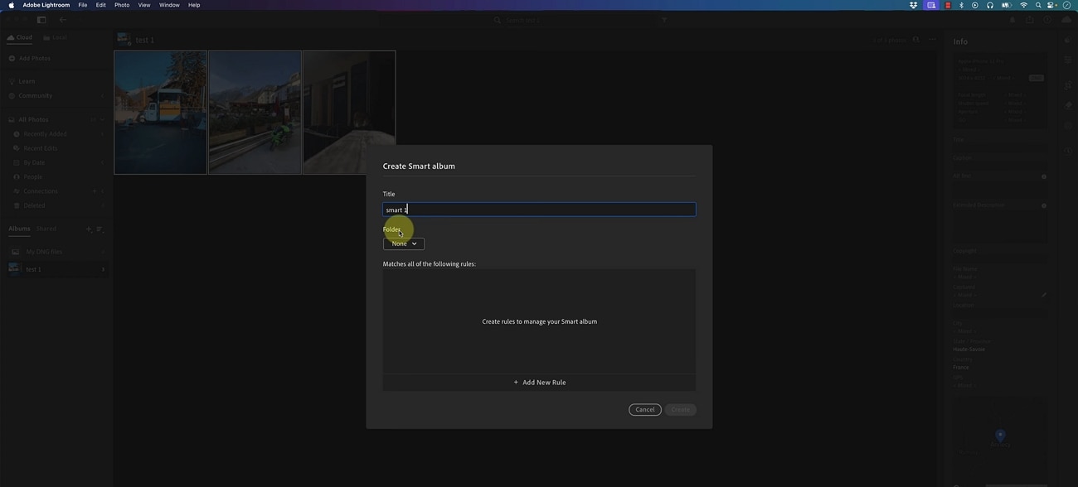
Task: Open the File menu
Action: [83, 5]
